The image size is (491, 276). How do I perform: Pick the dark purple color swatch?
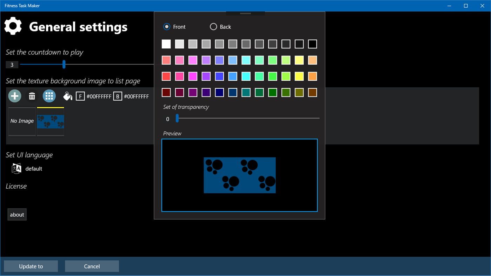point(193,92)
